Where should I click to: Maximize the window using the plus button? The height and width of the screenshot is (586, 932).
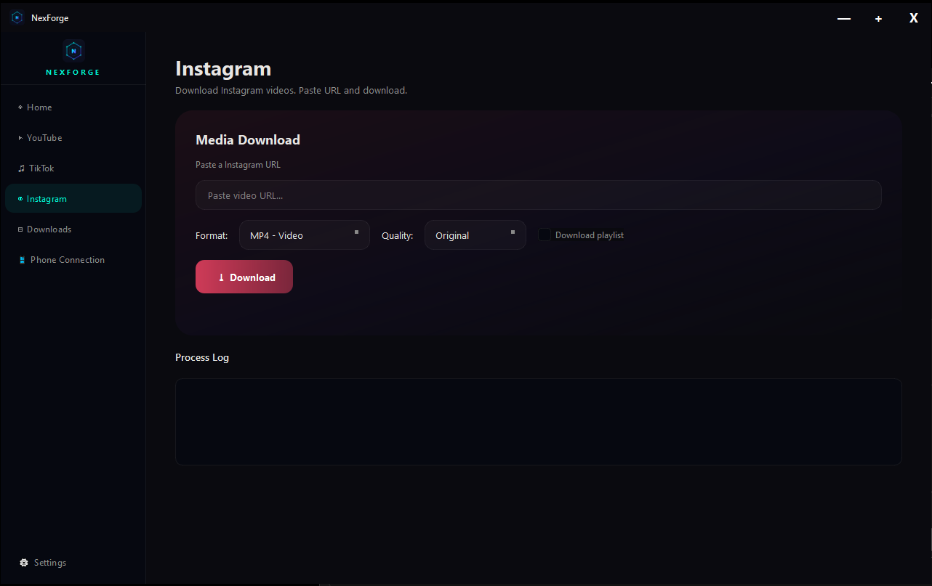878,18
